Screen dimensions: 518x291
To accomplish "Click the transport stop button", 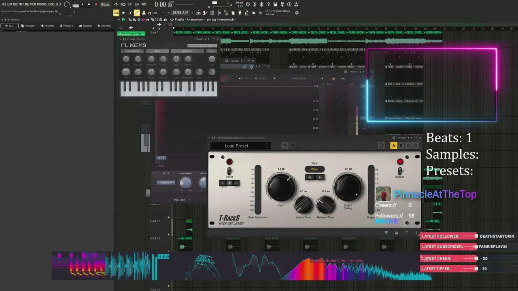I will (89, 4).
